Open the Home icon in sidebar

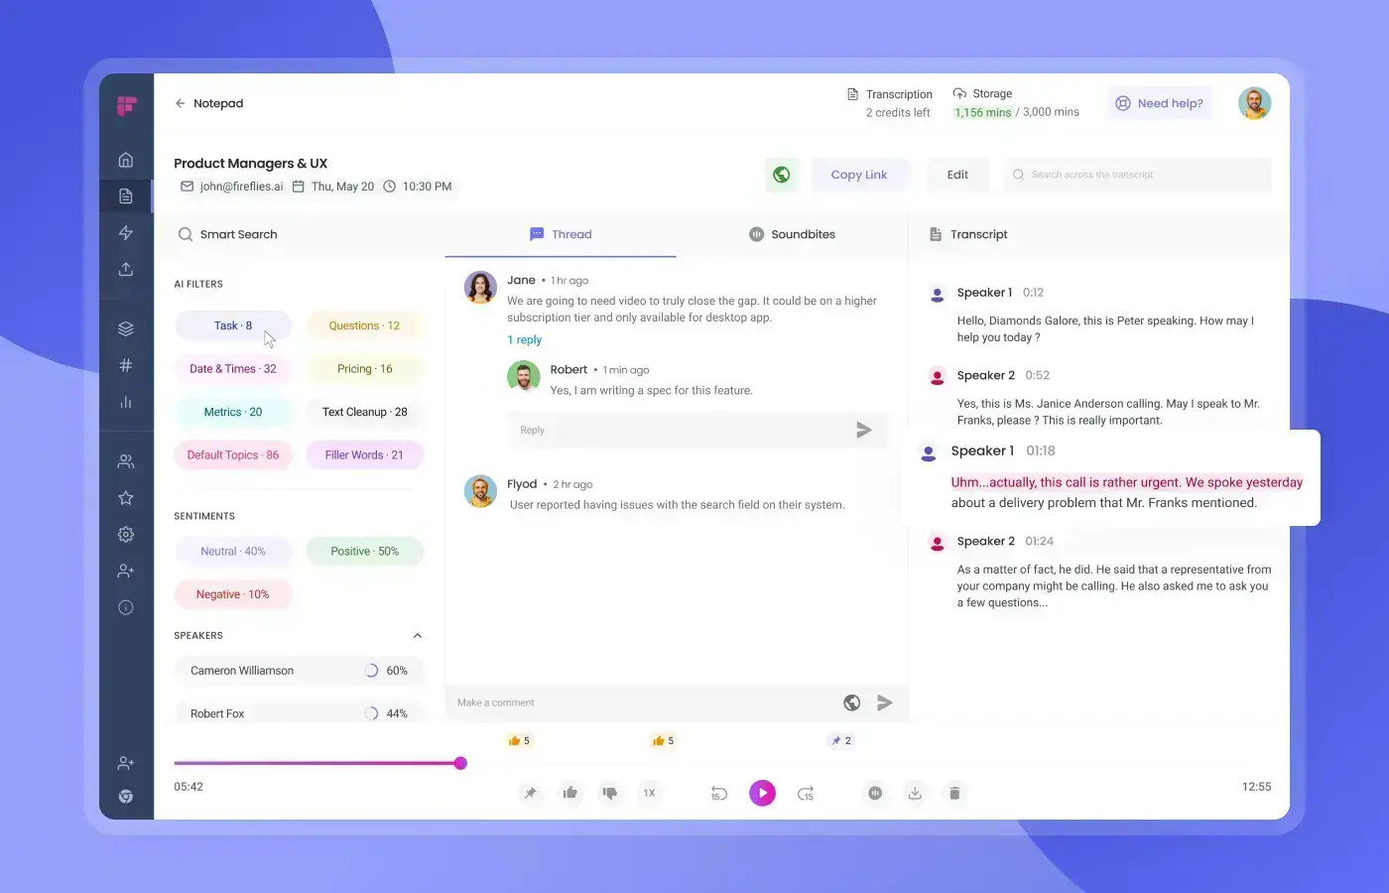pos(126,160)
